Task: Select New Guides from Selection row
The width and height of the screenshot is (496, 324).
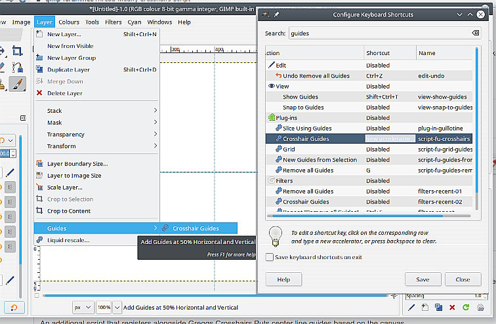Action: click(x=369, y=159)
